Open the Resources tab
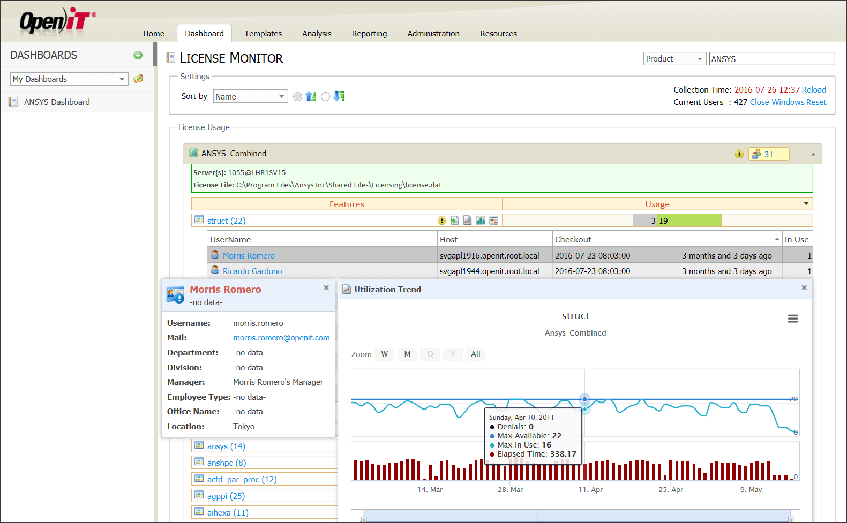 pos(498,33)
